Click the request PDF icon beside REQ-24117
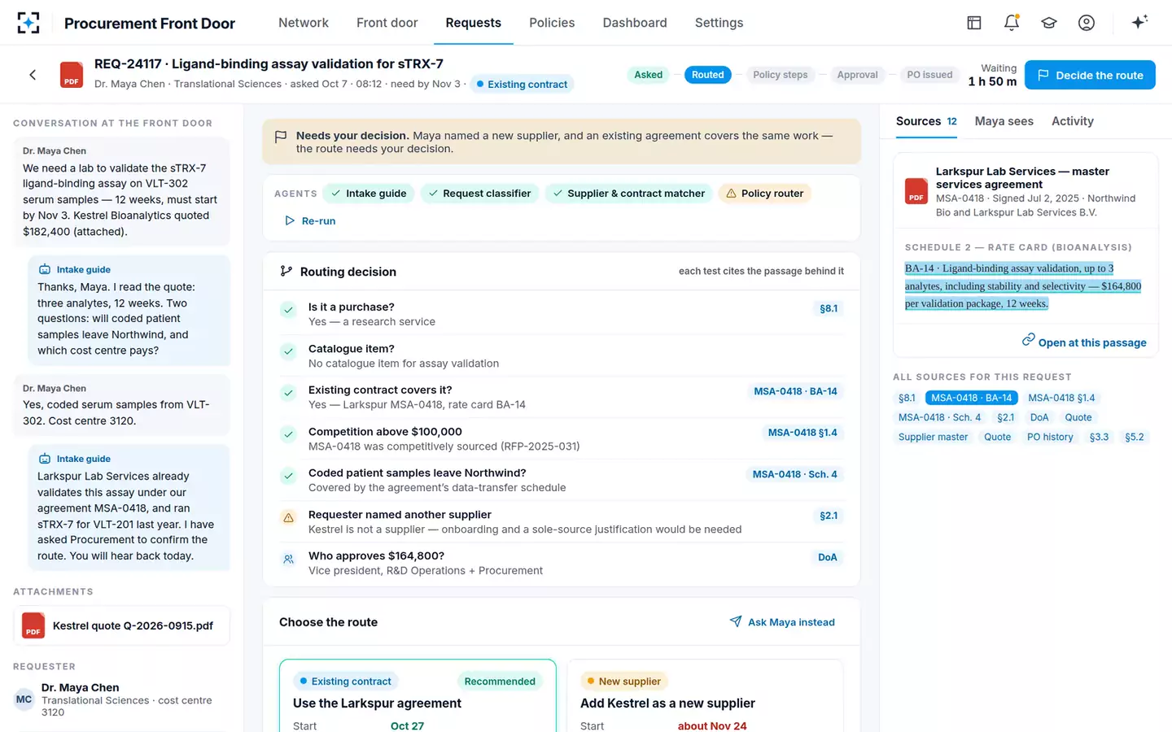The height and width of the screenshot is (732, 1172). point(72,75)
